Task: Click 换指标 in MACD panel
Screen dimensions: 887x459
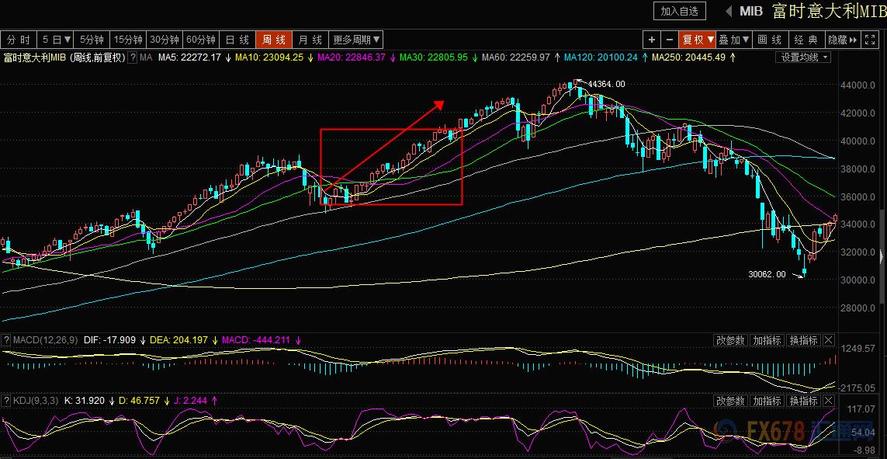Action: coord(803,340)
